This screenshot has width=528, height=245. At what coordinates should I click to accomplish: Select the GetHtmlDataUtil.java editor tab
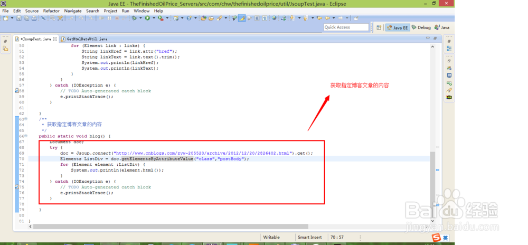pyautogui.click(x=84, y=39)
